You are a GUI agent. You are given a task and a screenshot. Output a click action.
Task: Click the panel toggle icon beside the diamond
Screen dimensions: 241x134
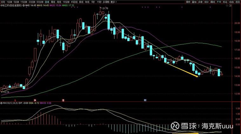230,5
